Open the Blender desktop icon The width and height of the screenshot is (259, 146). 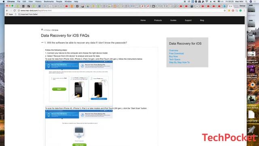[252, 85]
